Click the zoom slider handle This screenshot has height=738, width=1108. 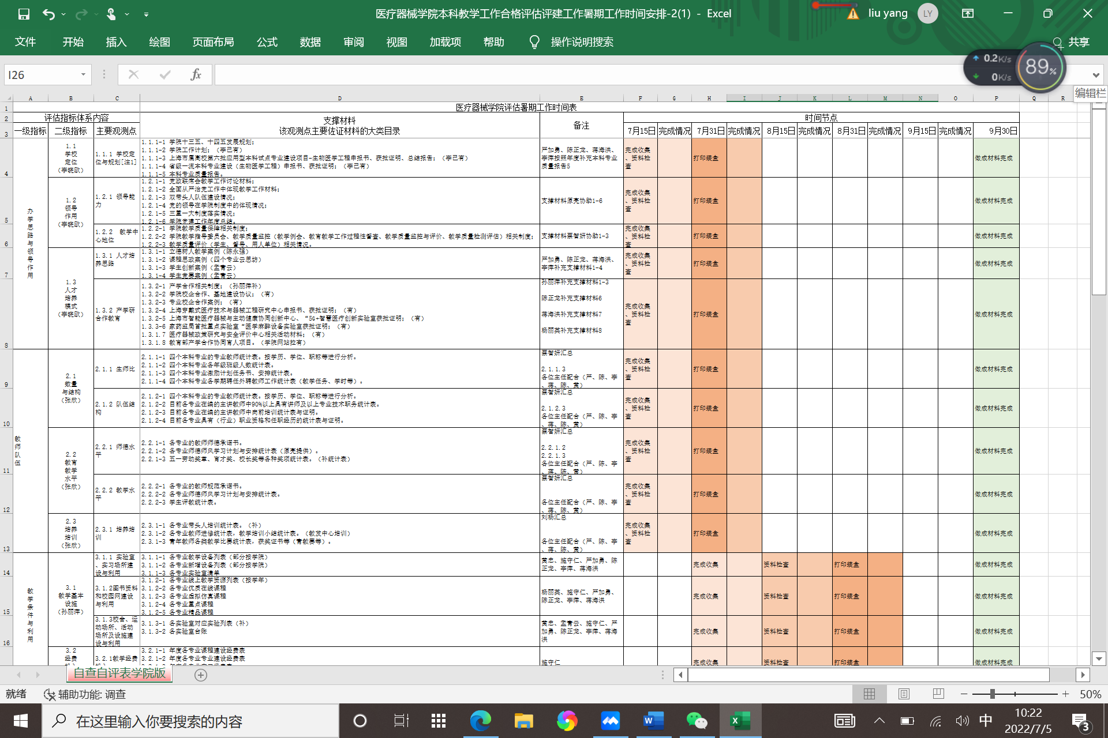[992, 694]
